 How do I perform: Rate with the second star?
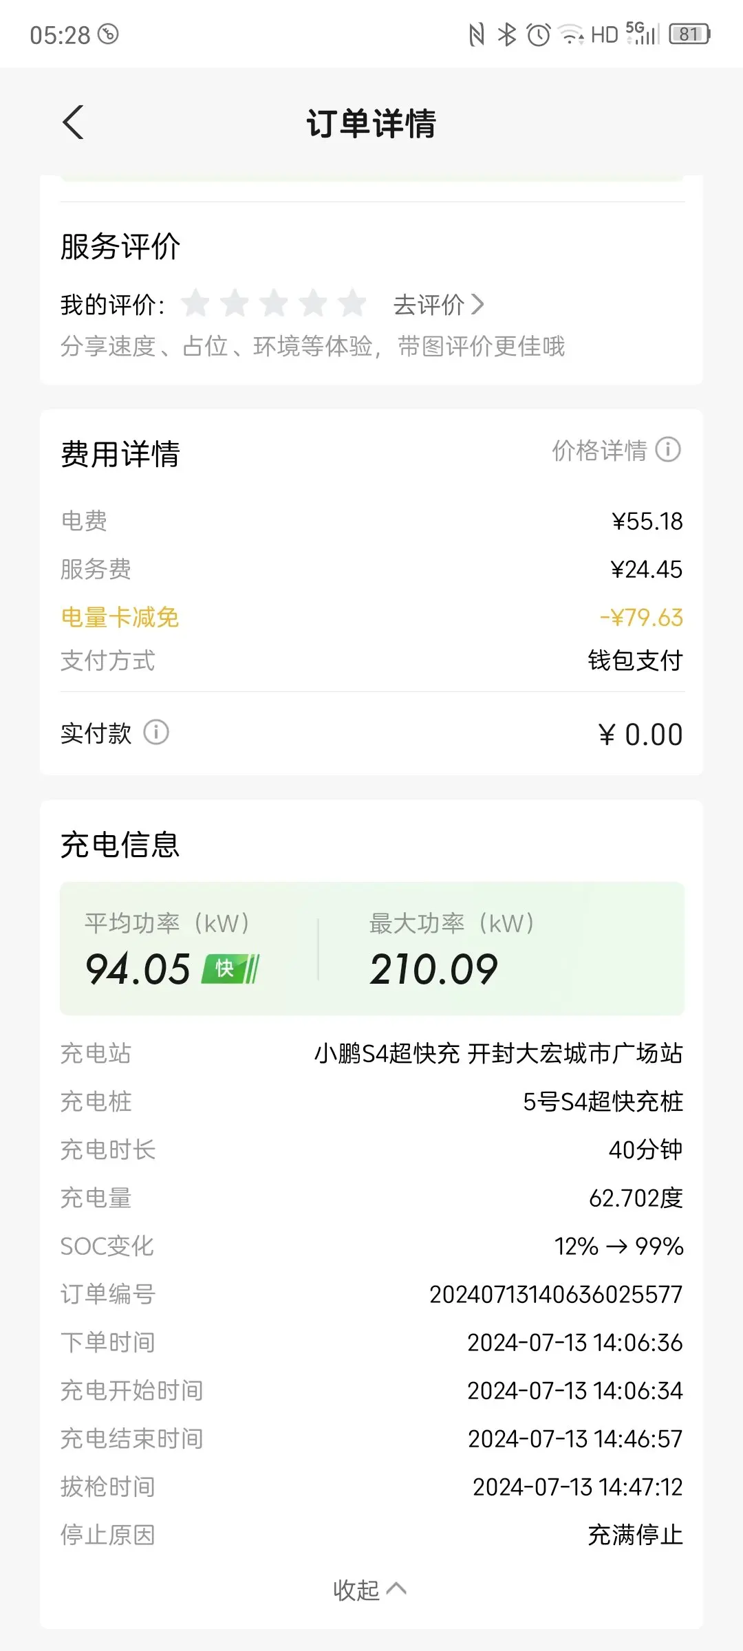click(x=235, y=303)
